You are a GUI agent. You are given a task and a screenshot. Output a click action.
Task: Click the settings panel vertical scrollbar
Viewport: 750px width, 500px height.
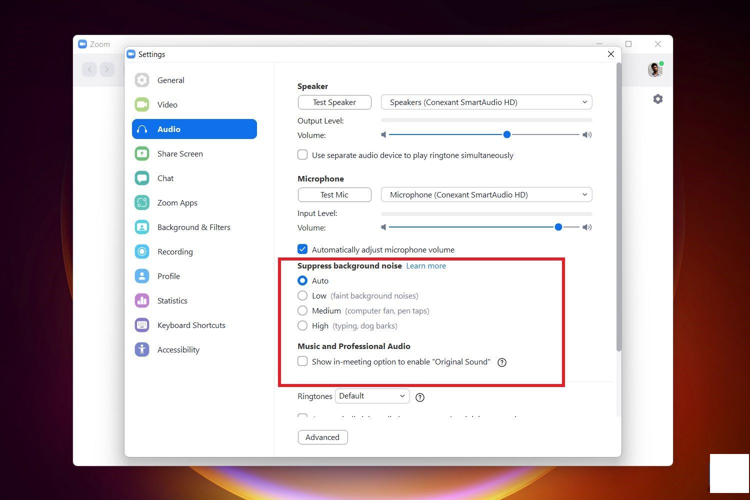point(619,207)
